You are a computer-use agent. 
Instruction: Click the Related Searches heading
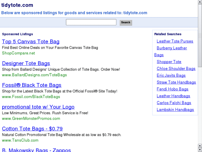(168, 34)
